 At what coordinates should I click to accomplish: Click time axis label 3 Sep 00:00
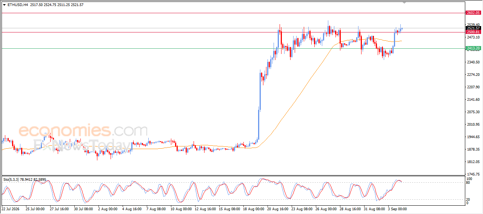pyautogui.click(x=397, y=208)
